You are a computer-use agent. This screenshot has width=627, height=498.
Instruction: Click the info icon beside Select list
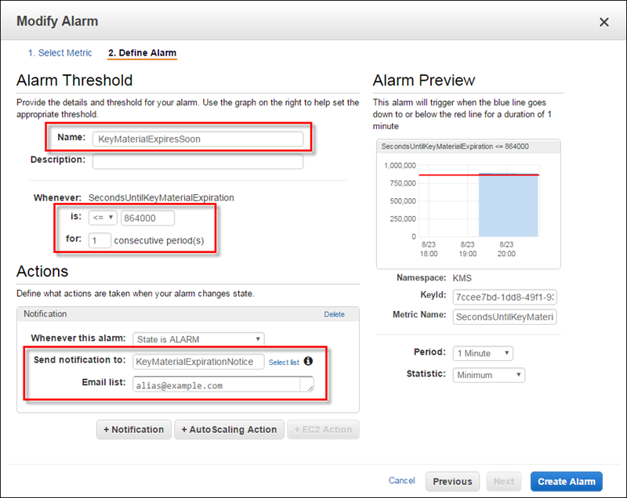[x=308, y=362]
